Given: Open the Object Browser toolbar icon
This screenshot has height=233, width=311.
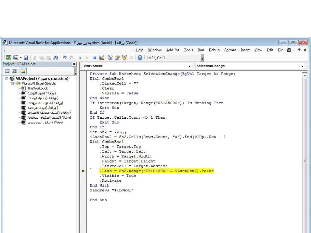Looking at the screenshot, I should click(124, 58).
